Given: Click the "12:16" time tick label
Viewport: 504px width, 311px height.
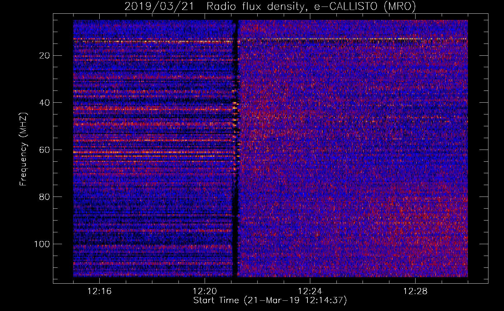Looking at the screenshot, I should 100,291.
